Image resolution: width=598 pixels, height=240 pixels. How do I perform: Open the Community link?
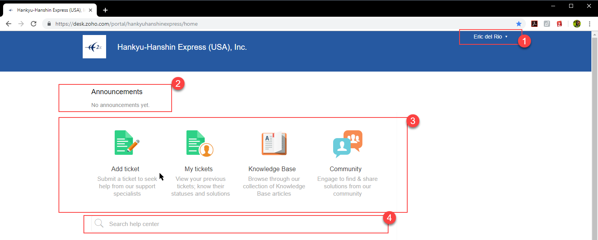(346, 169)
